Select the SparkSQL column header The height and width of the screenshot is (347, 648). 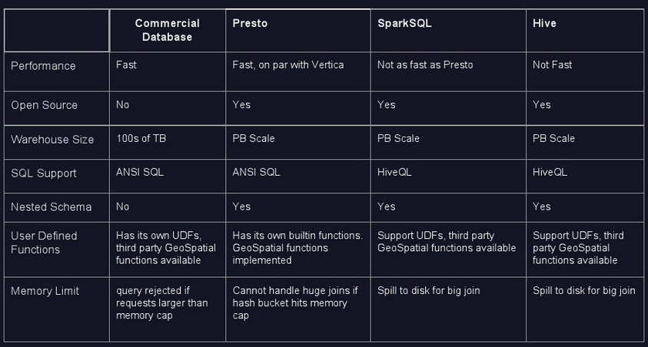tap(404, 23)
